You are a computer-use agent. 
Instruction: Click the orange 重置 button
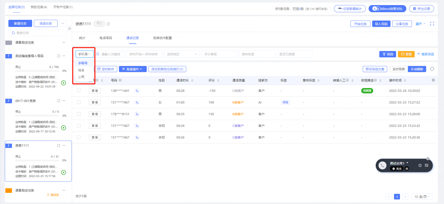pyautogui.click(x=406, y=54)
